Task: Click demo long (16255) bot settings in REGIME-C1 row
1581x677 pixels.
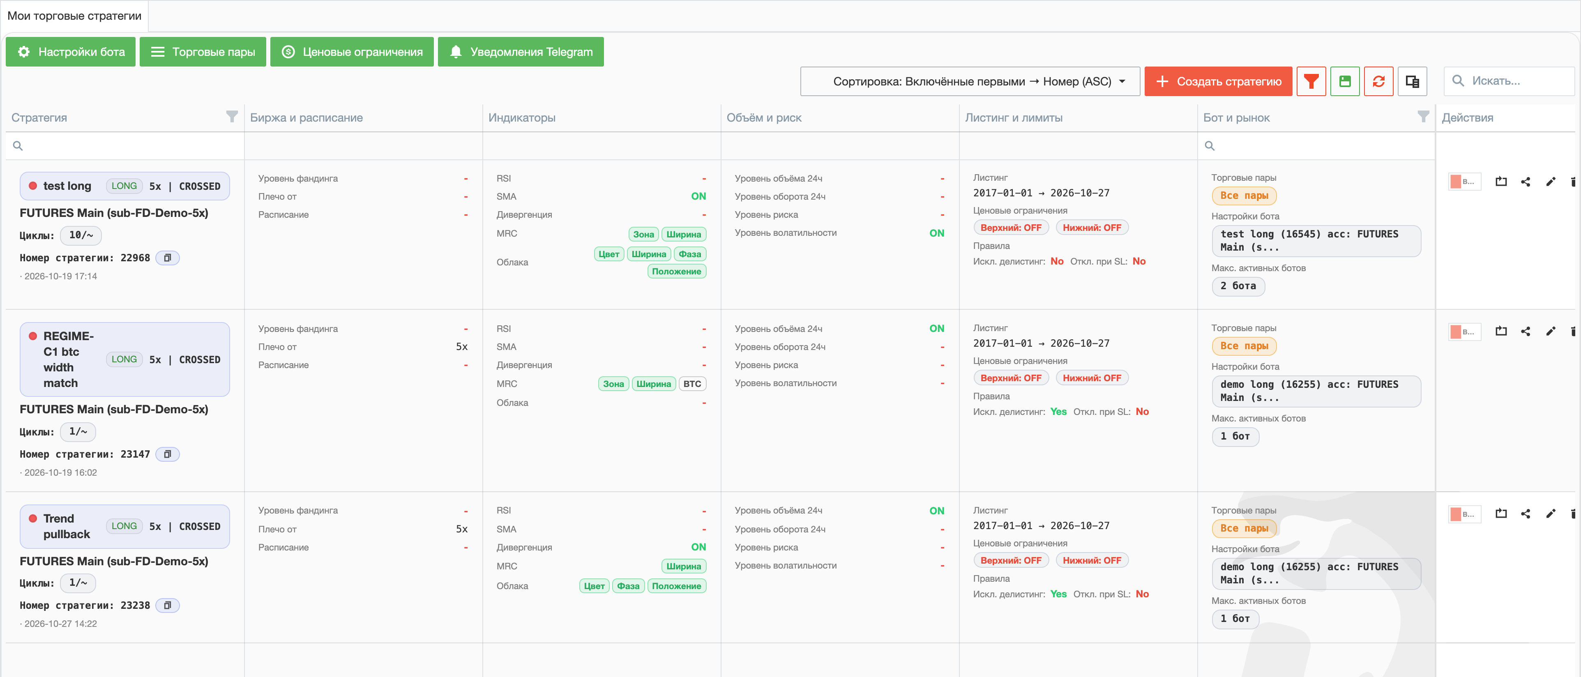Action: [1316, 391]
